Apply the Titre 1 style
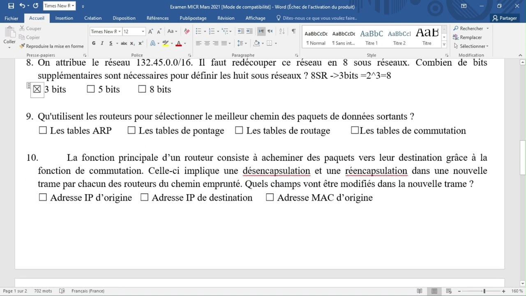 point(371,37)
